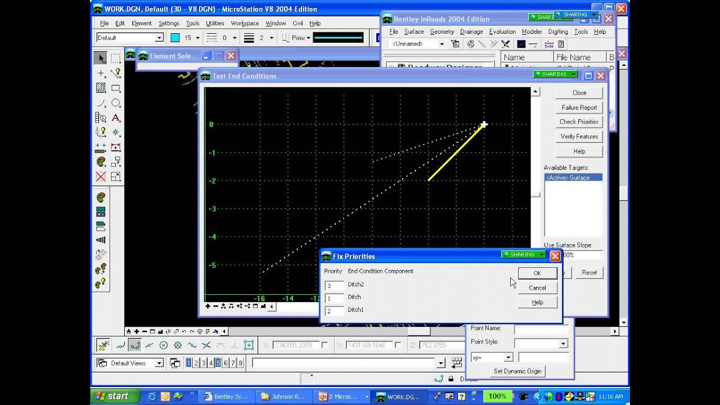Select the Delete Element red X tool
The width and height of the screenshot is (720, 405).
point(101,177)
